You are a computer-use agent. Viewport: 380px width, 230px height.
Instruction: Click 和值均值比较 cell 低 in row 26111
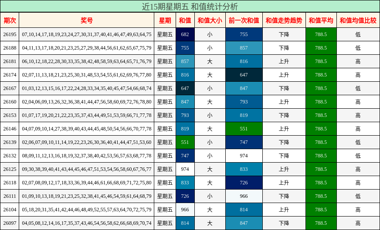pos(358,196)
